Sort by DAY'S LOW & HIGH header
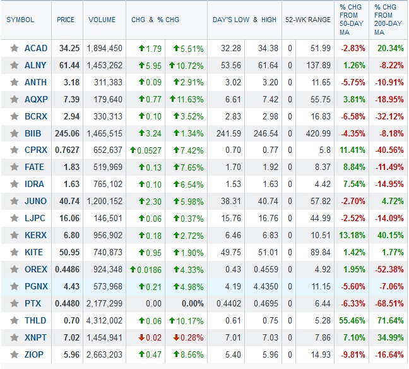This screenshot has width=409, height=369. (244, 20)
